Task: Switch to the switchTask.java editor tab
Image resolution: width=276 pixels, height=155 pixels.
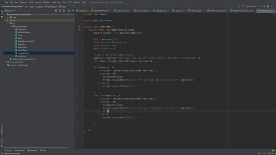Action: point(142,11)
